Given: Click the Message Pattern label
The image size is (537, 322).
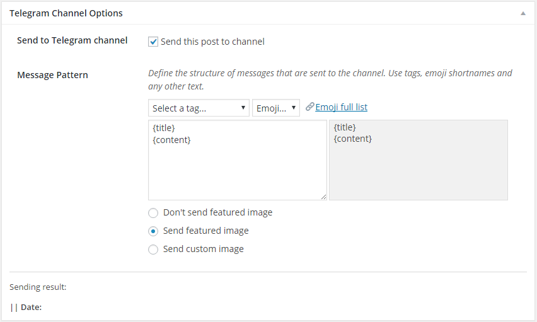Looking at the screenshot, I should (52, 75).
